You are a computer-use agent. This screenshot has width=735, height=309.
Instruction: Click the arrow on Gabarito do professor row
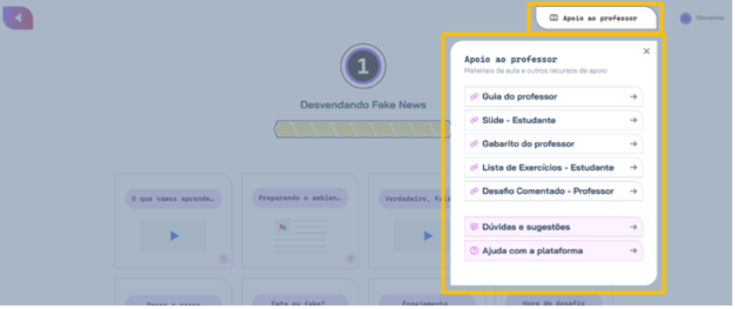point(633,144)
